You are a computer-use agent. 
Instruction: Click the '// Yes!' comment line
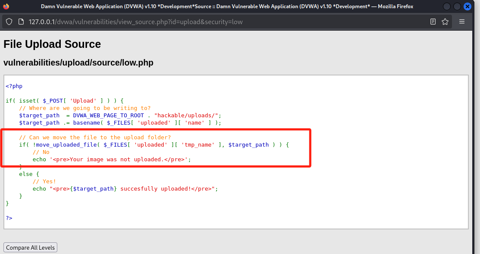tap(44, 182)
